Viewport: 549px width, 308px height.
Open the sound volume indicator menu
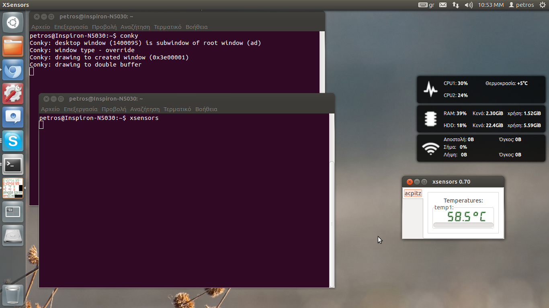click(468, 5)
